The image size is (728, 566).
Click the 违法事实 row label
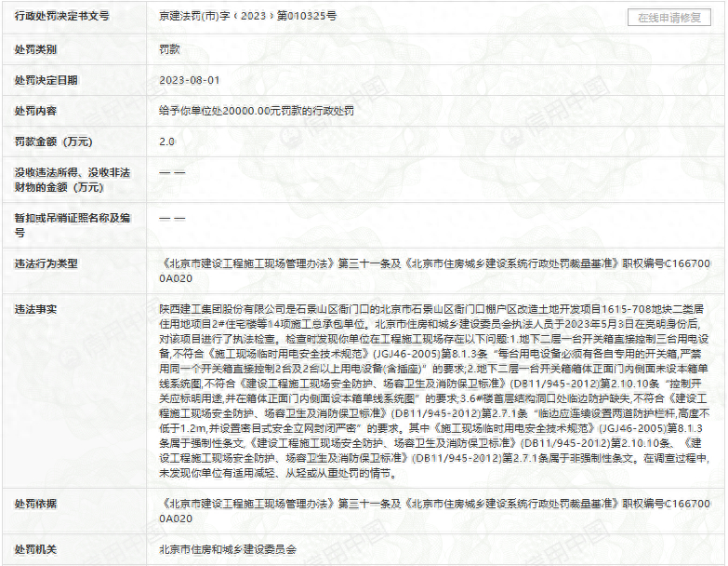[x=35, y=309]
